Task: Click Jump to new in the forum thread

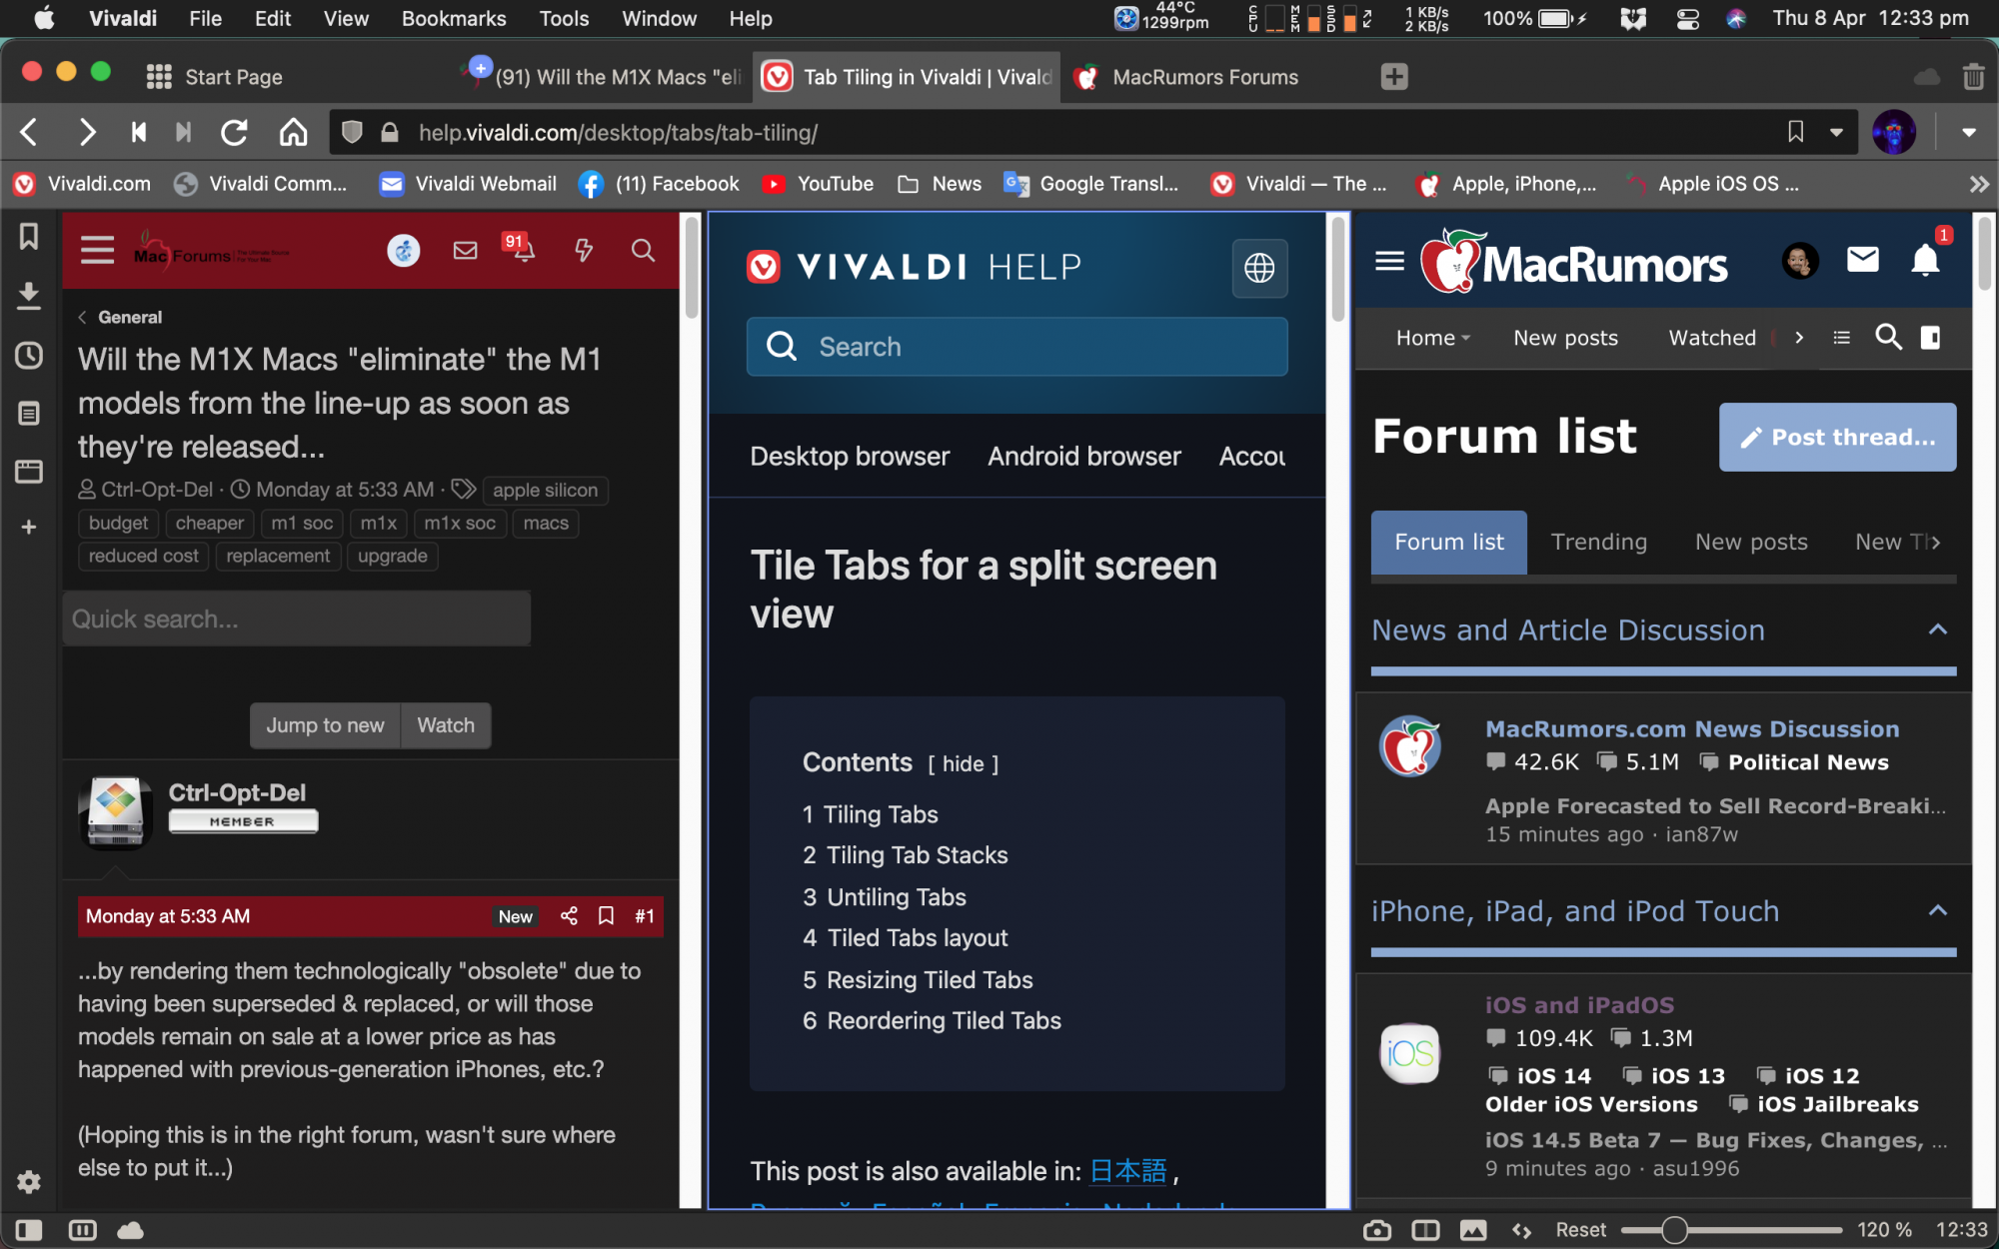Action: pyautogui.click(x=324, y=725)
